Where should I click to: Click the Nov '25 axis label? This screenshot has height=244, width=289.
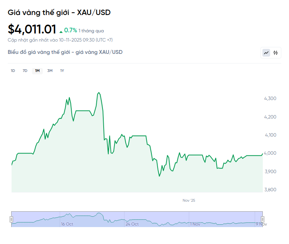pos(189,200)
